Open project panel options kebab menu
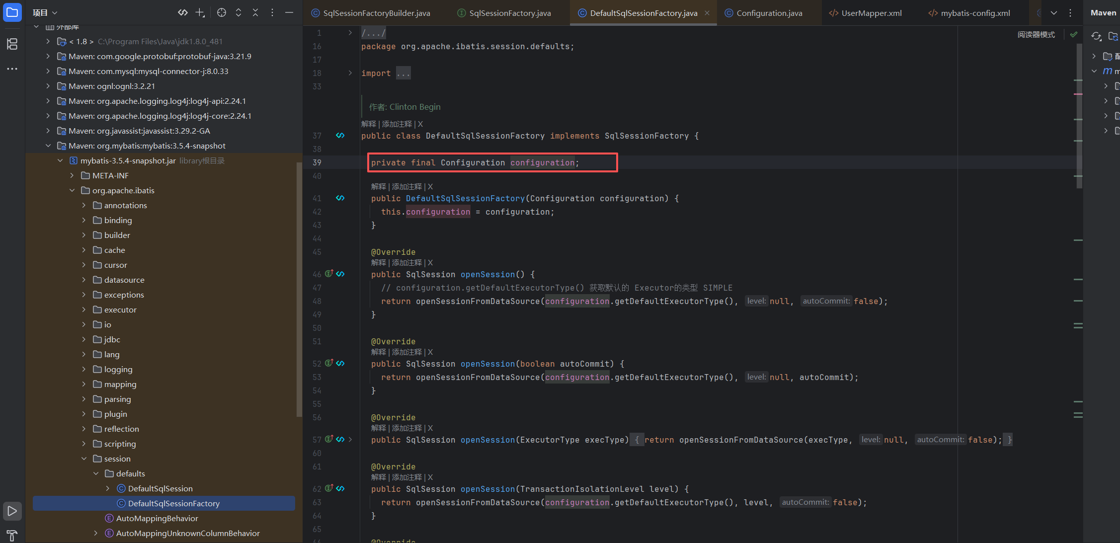The image size is (1120, 543). pyautogui.click(x=272, y=12)
